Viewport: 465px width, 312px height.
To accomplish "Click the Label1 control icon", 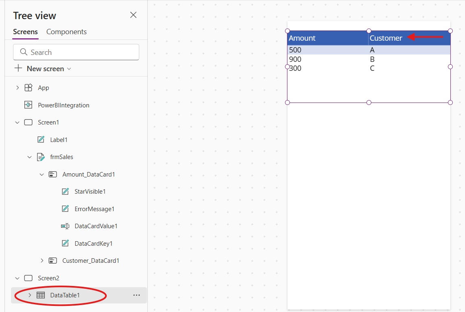I will click(x=41, y=140).
